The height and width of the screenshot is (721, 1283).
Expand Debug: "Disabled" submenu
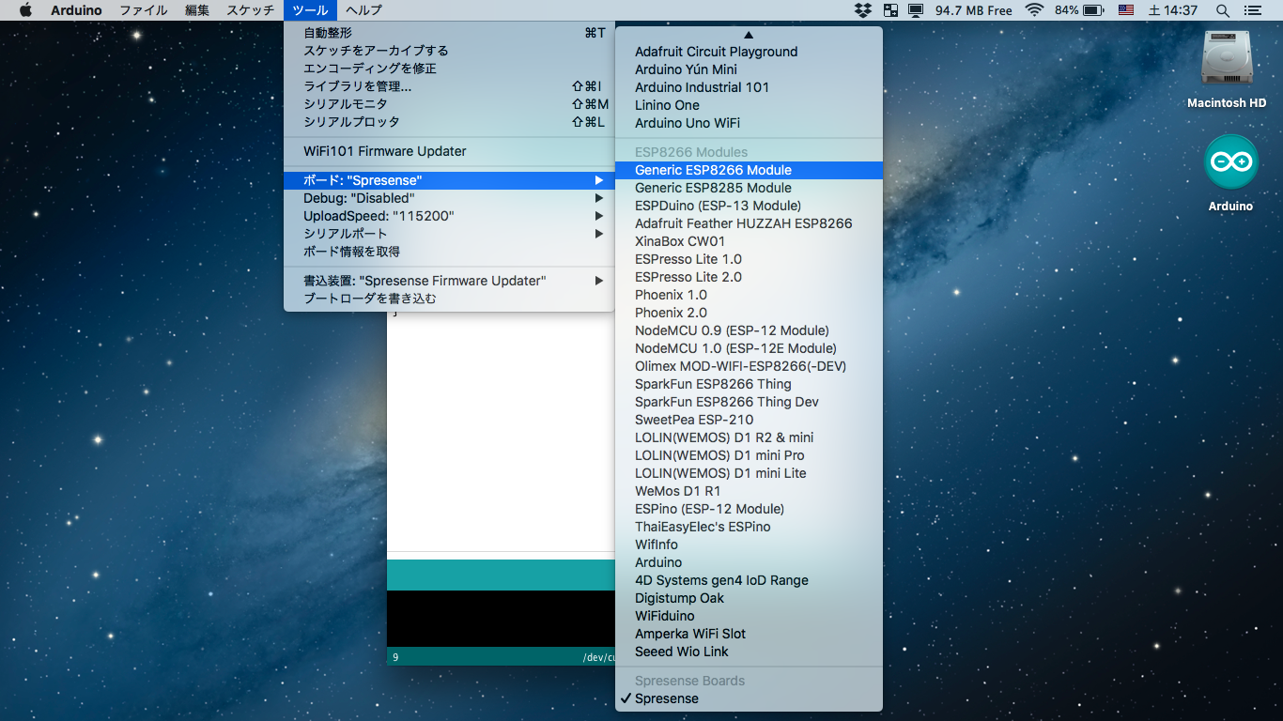(449, 198)
